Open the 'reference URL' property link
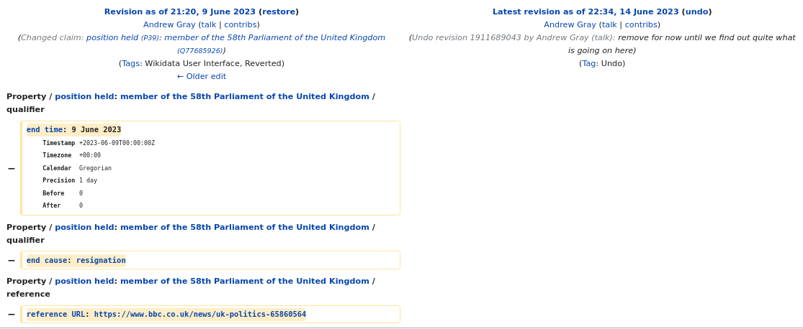Viewport: 803px width, 329px height. coord(55,314)
